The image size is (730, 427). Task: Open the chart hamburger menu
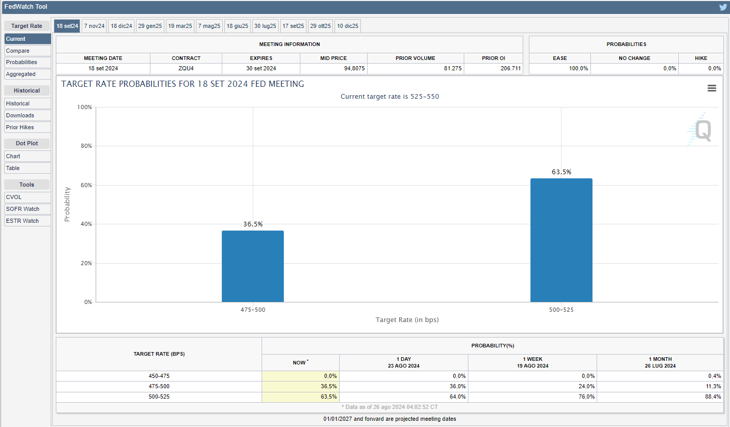(x=711, y=88)
